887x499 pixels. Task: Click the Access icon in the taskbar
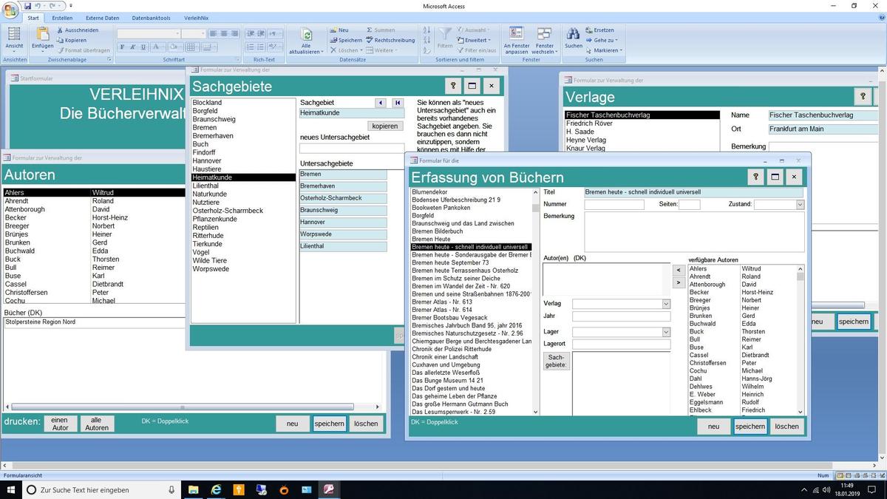tap(329, 489)
